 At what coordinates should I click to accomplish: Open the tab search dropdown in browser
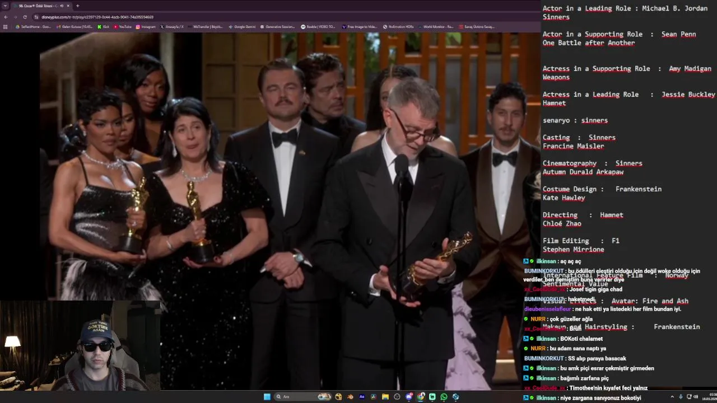5,6
